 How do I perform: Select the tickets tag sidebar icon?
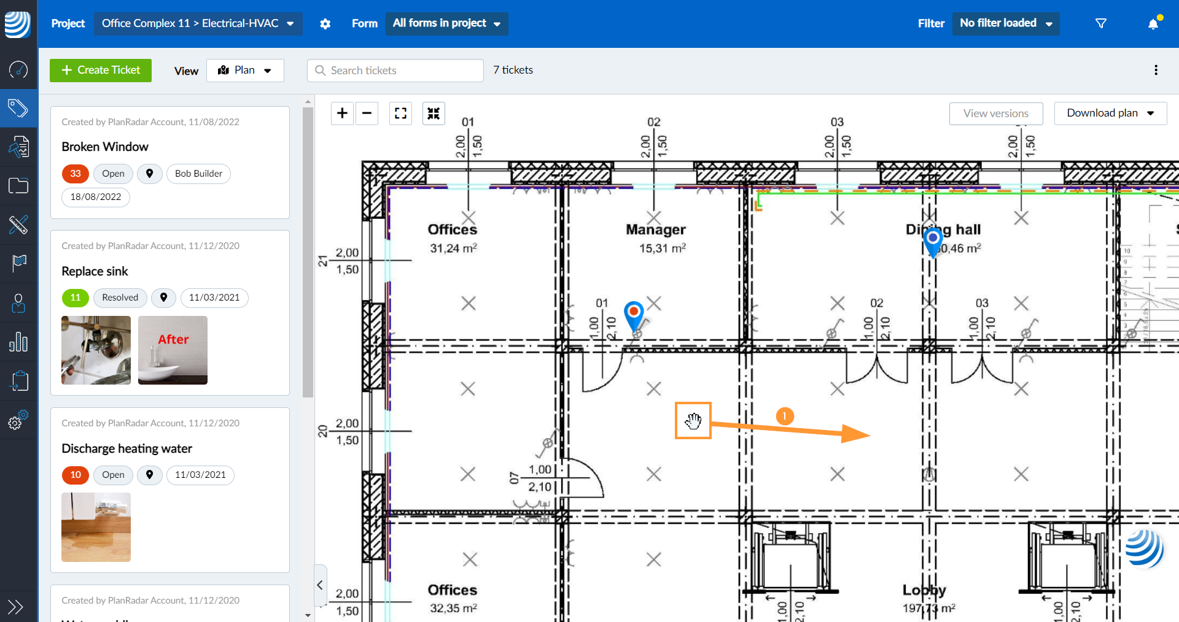point(18,109)
